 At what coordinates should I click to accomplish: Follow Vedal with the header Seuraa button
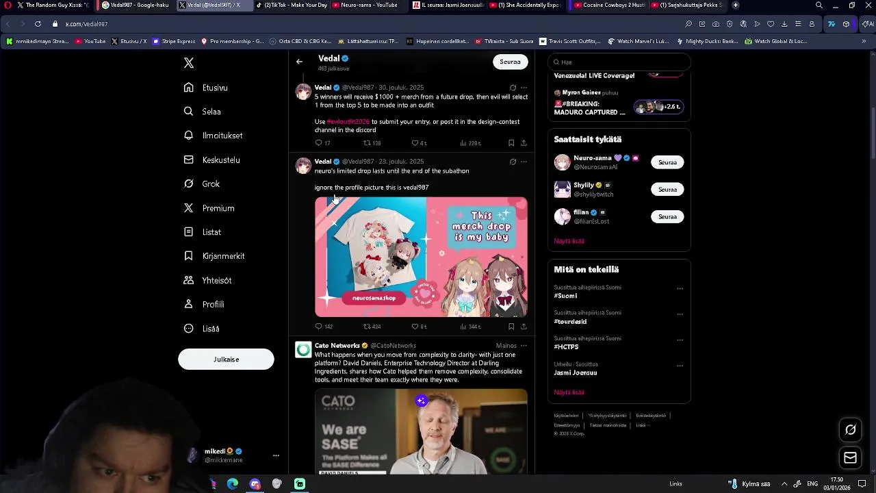click(x=510, y=62)
